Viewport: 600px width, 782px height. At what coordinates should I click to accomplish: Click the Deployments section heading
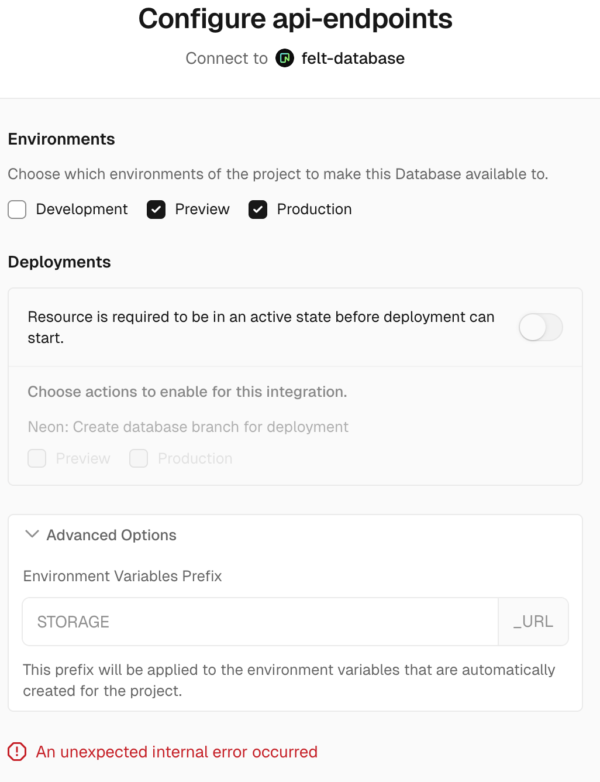60,262
